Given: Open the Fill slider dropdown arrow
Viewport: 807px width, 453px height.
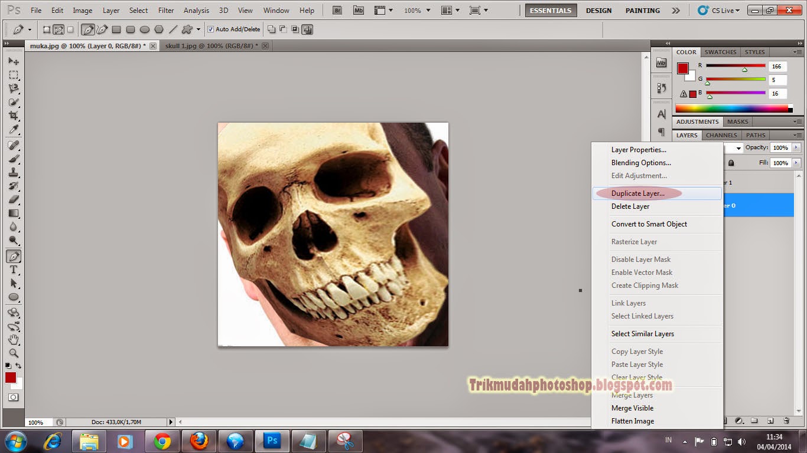Looking at the screenshot, I should 797,163.
